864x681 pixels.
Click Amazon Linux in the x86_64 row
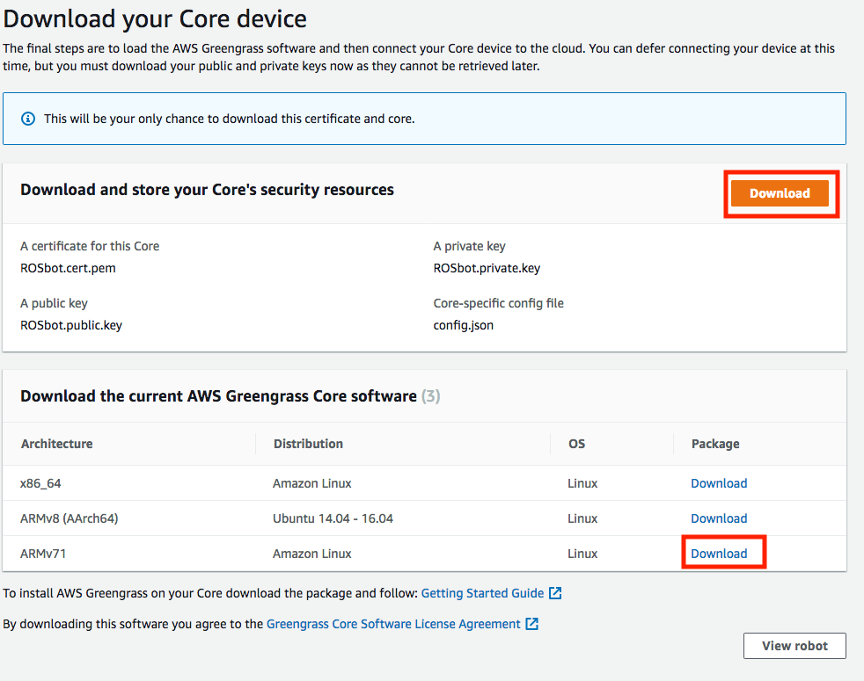click(x=311, y=483)
